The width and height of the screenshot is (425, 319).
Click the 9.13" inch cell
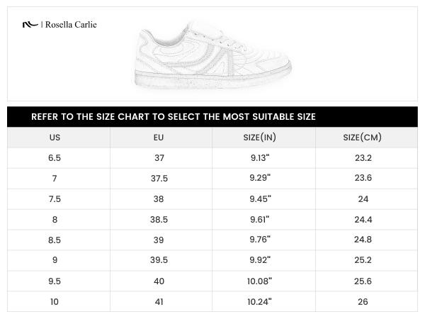(x=260, y=157)
